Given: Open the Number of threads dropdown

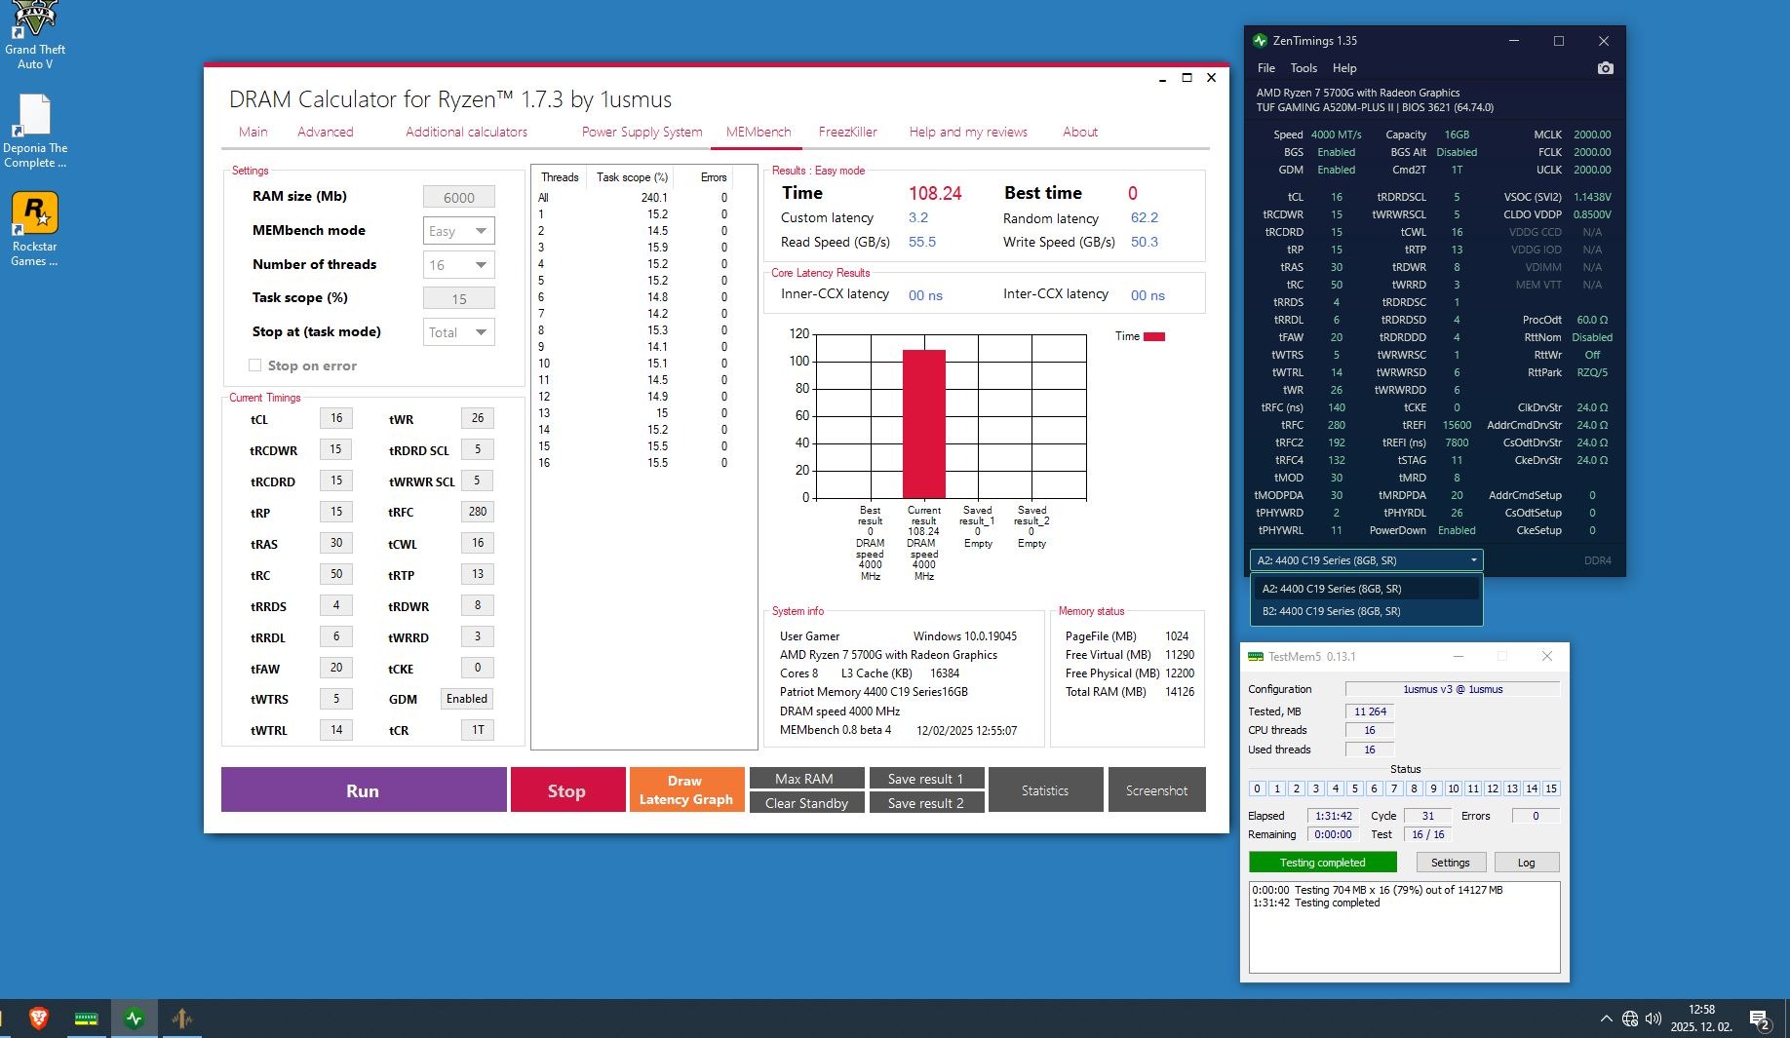Looking at the screenshot, I should coord(459,265).
